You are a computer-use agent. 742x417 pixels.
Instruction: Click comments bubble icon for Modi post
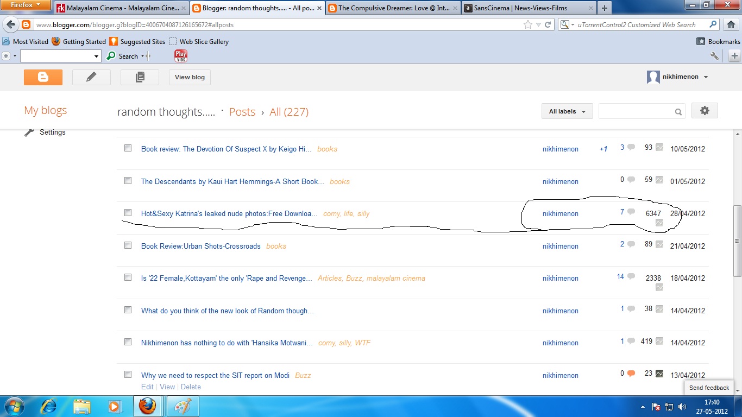pos(631,374)
